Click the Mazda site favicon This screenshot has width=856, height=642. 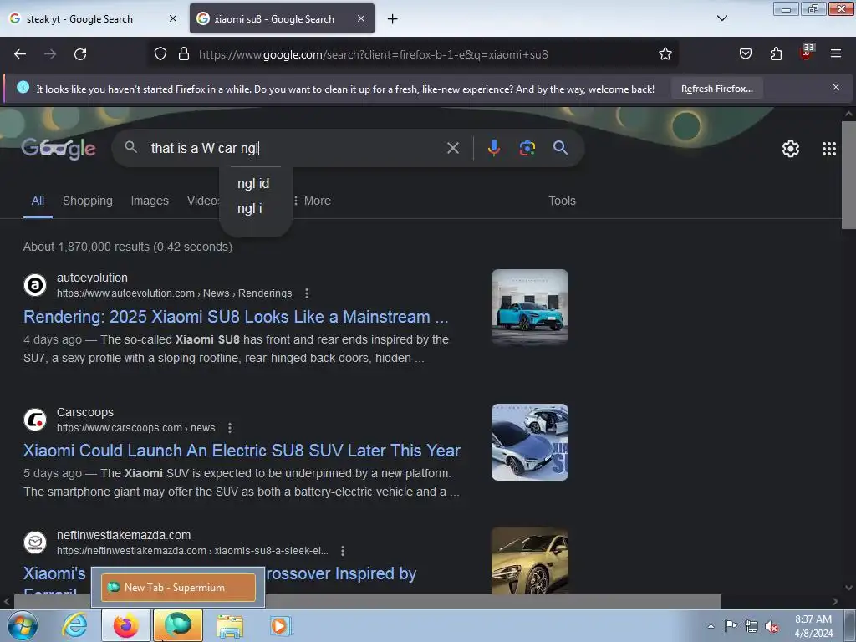[35, 542]
